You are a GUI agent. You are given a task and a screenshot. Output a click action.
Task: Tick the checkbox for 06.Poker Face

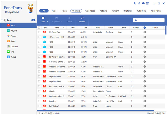pyautogui.click(x=39, y=32)
